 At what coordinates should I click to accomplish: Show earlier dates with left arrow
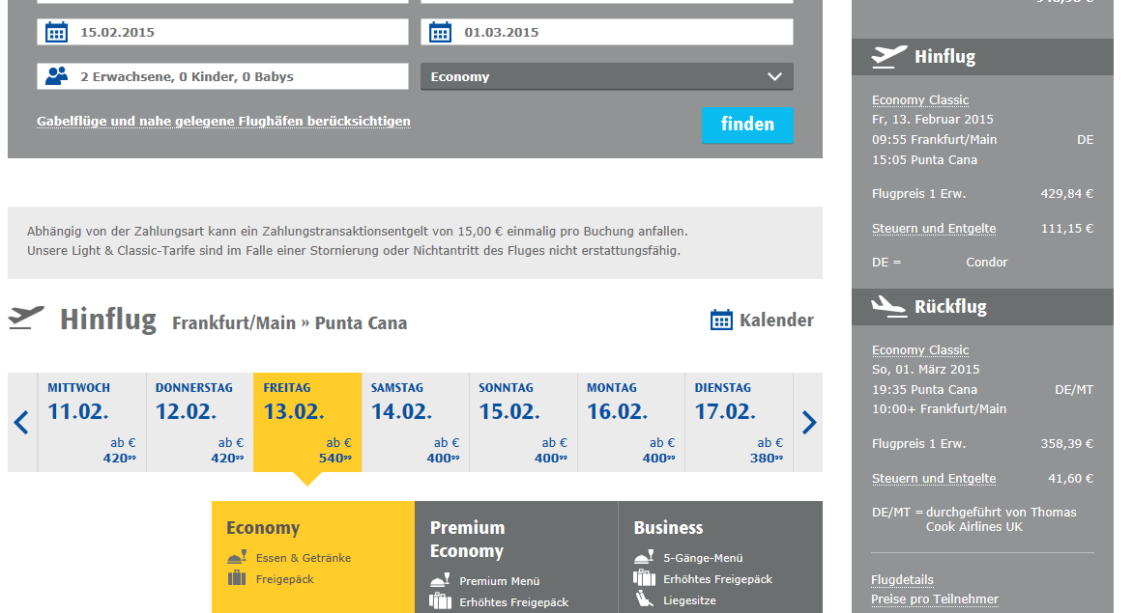[x=21, y=423]
